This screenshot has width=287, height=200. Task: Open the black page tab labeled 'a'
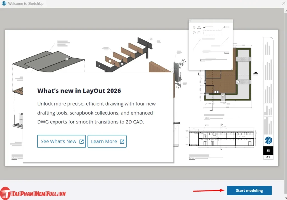268,150
